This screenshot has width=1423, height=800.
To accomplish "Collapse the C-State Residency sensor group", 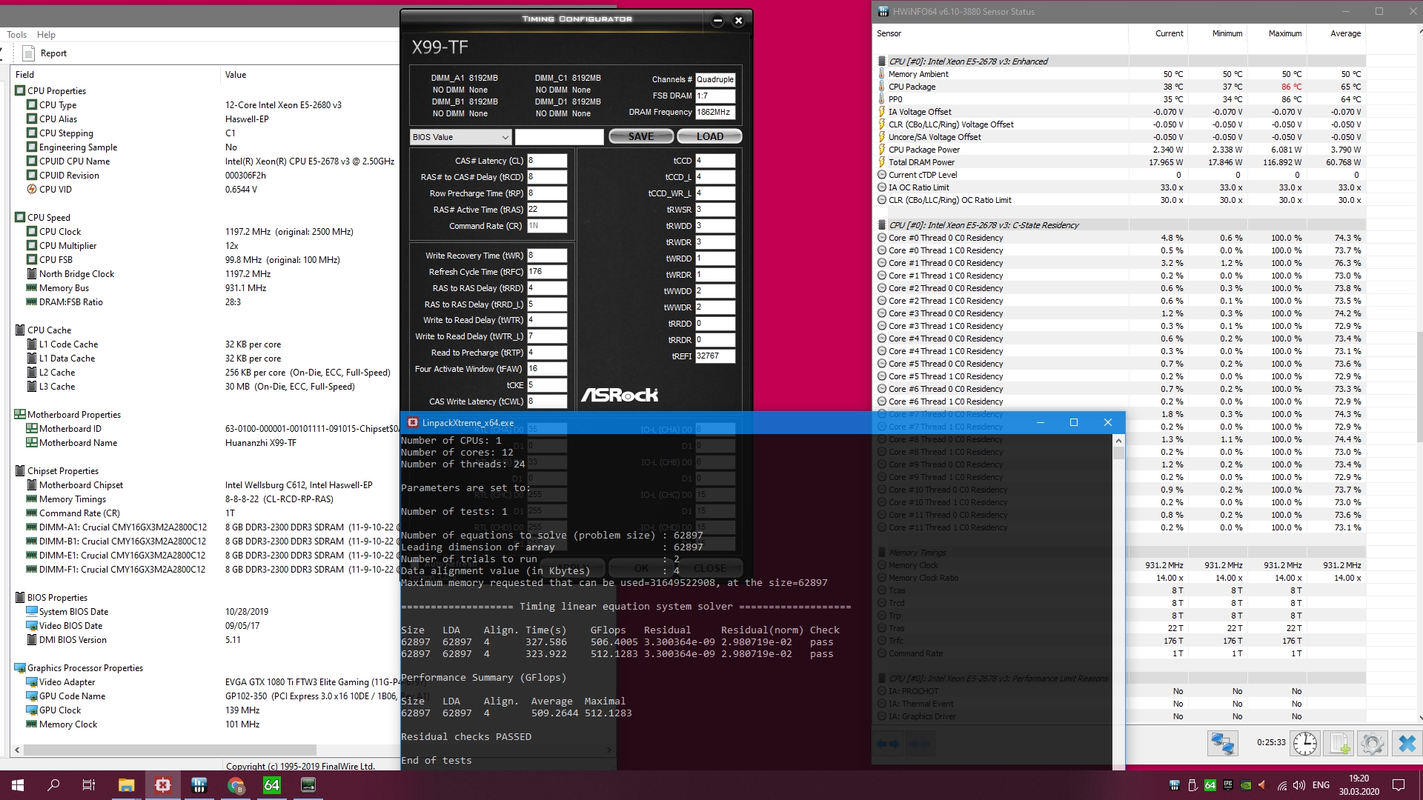I will point(882,225).
